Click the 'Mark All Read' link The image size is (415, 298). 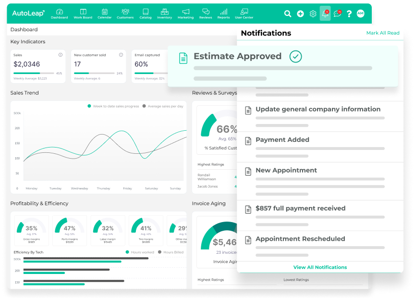(x=382, y=33)
